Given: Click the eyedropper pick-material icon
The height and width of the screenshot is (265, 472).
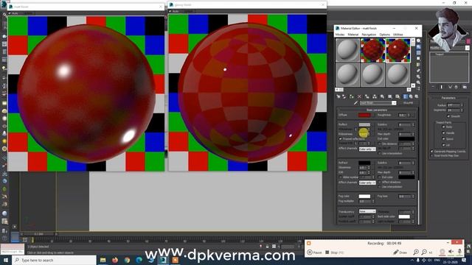Looking at the screenshot, I should point(355,103).
